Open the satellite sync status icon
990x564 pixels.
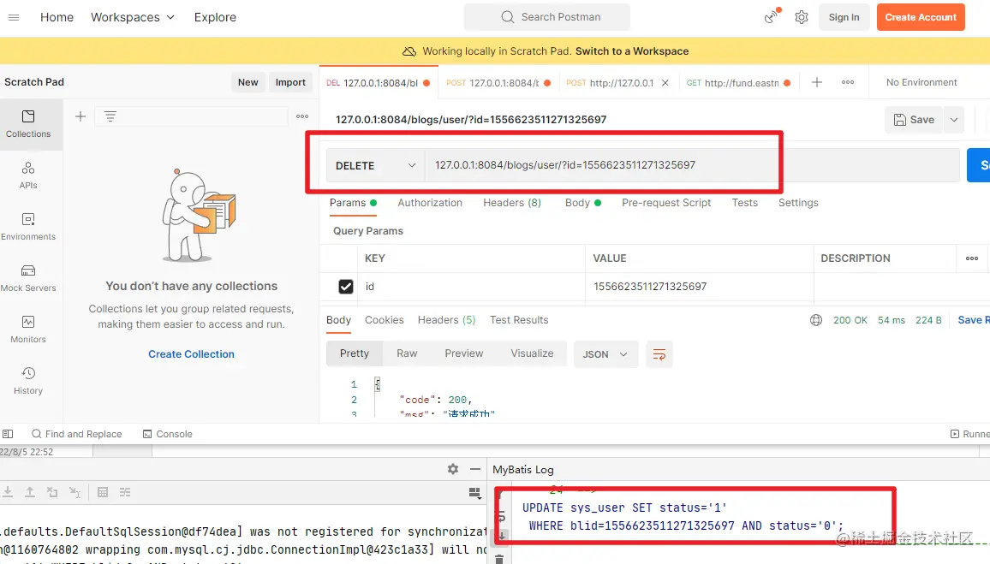tap(772, 16)
